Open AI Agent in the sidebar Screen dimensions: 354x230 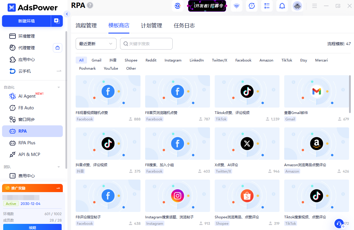click(32, 96)
